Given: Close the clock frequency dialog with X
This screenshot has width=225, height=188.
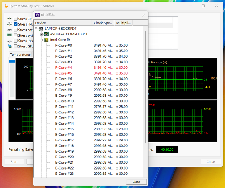Looking at the screenshot, I should tap(143, 15).
